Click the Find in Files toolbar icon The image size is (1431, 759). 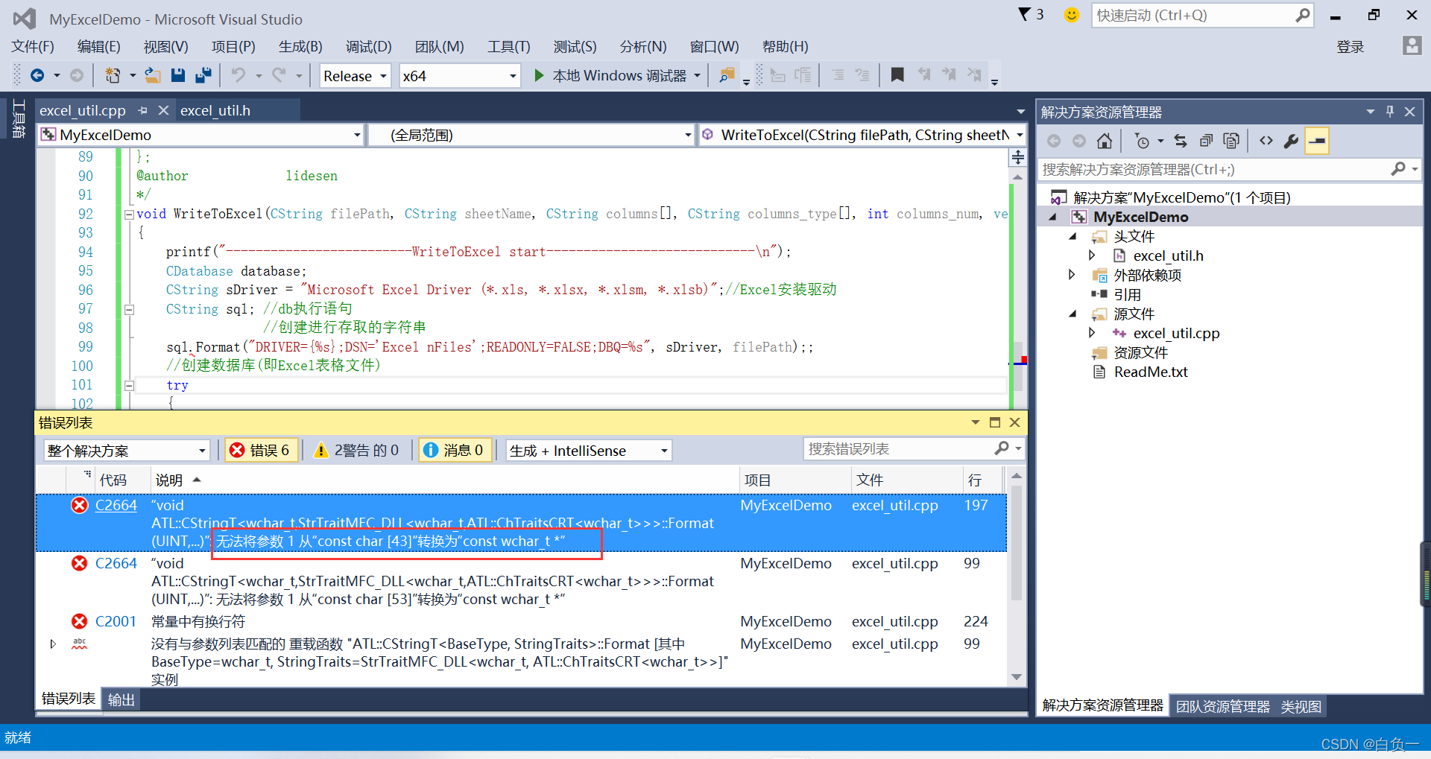[x=727, y=75]
